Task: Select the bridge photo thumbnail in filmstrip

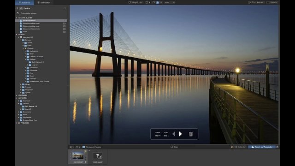Action: (78, 156)
